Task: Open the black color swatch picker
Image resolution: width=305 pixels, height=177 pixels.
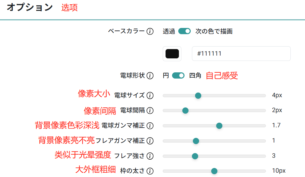Action: click(172, 54)
